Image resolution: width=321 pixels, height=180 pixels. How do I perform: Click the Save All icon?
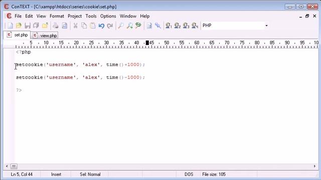coord(36,25)
